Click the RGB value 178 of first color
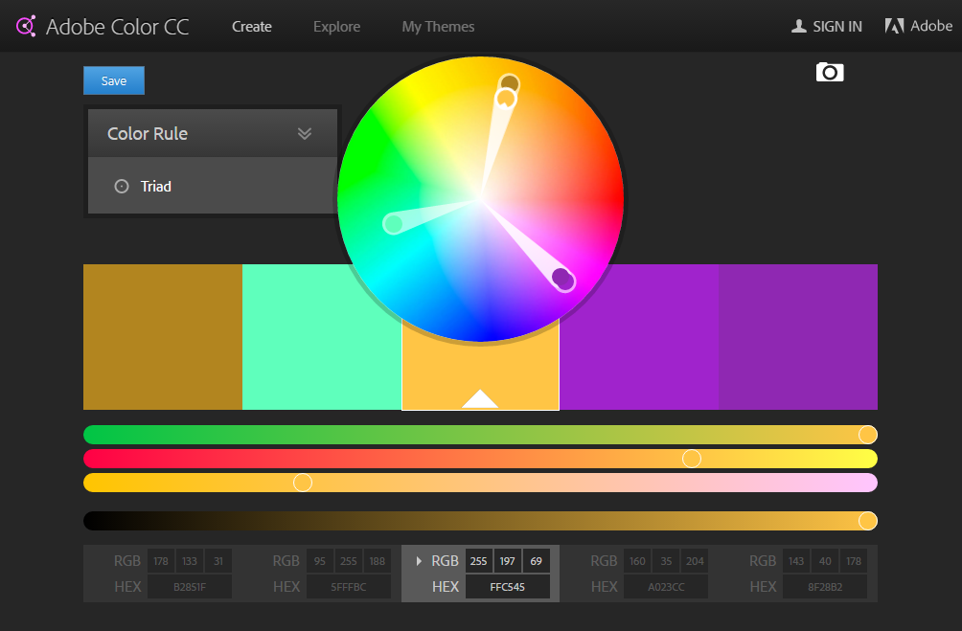 pos(161,561)
